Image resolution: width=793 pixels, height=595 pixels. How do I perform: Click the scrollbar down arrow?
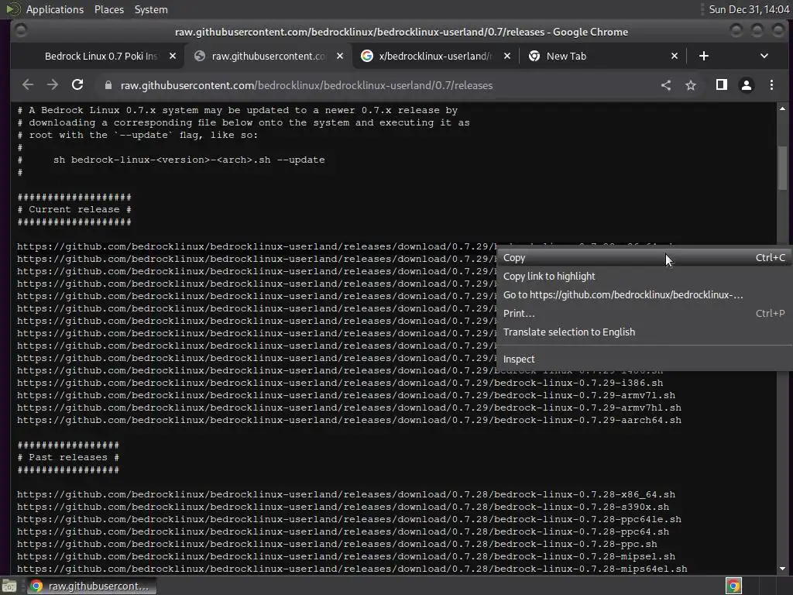(782, 569)
